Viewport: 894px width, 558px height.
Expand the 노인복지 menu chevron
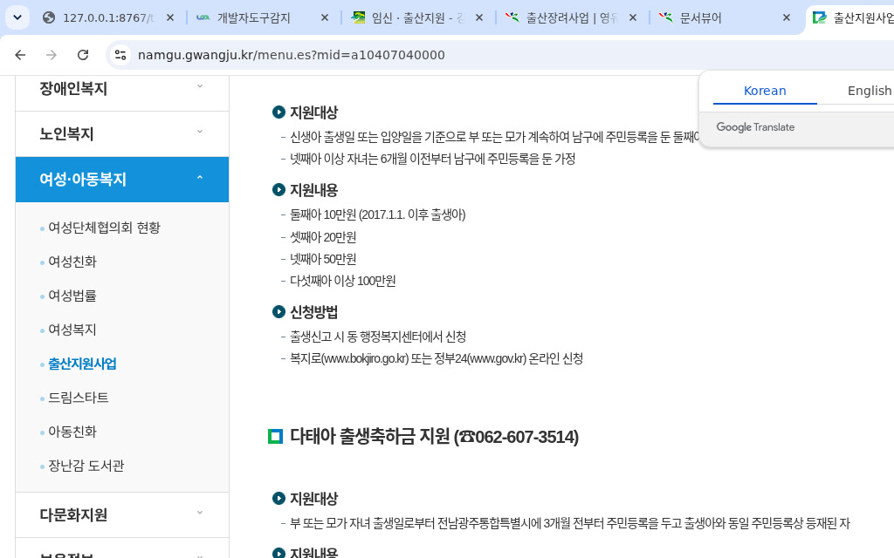pos(200,132)
